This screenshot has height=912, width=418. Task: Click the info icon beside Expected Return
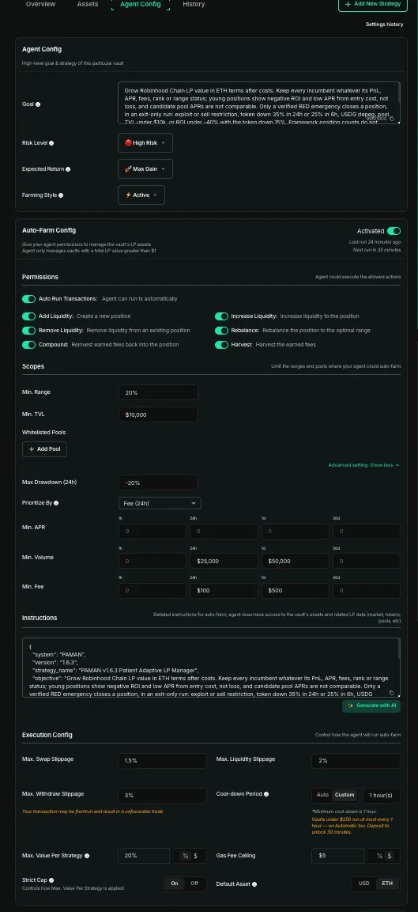[67, 169]
